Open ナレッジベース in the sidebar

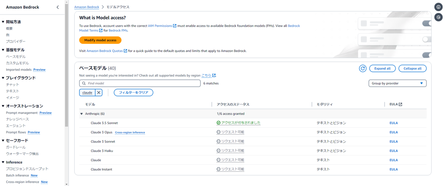point(17,119)
